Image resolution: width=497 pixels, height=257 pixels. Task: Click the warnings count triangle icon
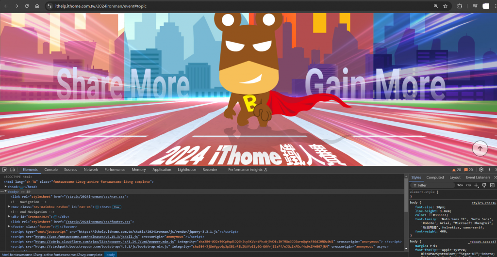coord(456,170)
